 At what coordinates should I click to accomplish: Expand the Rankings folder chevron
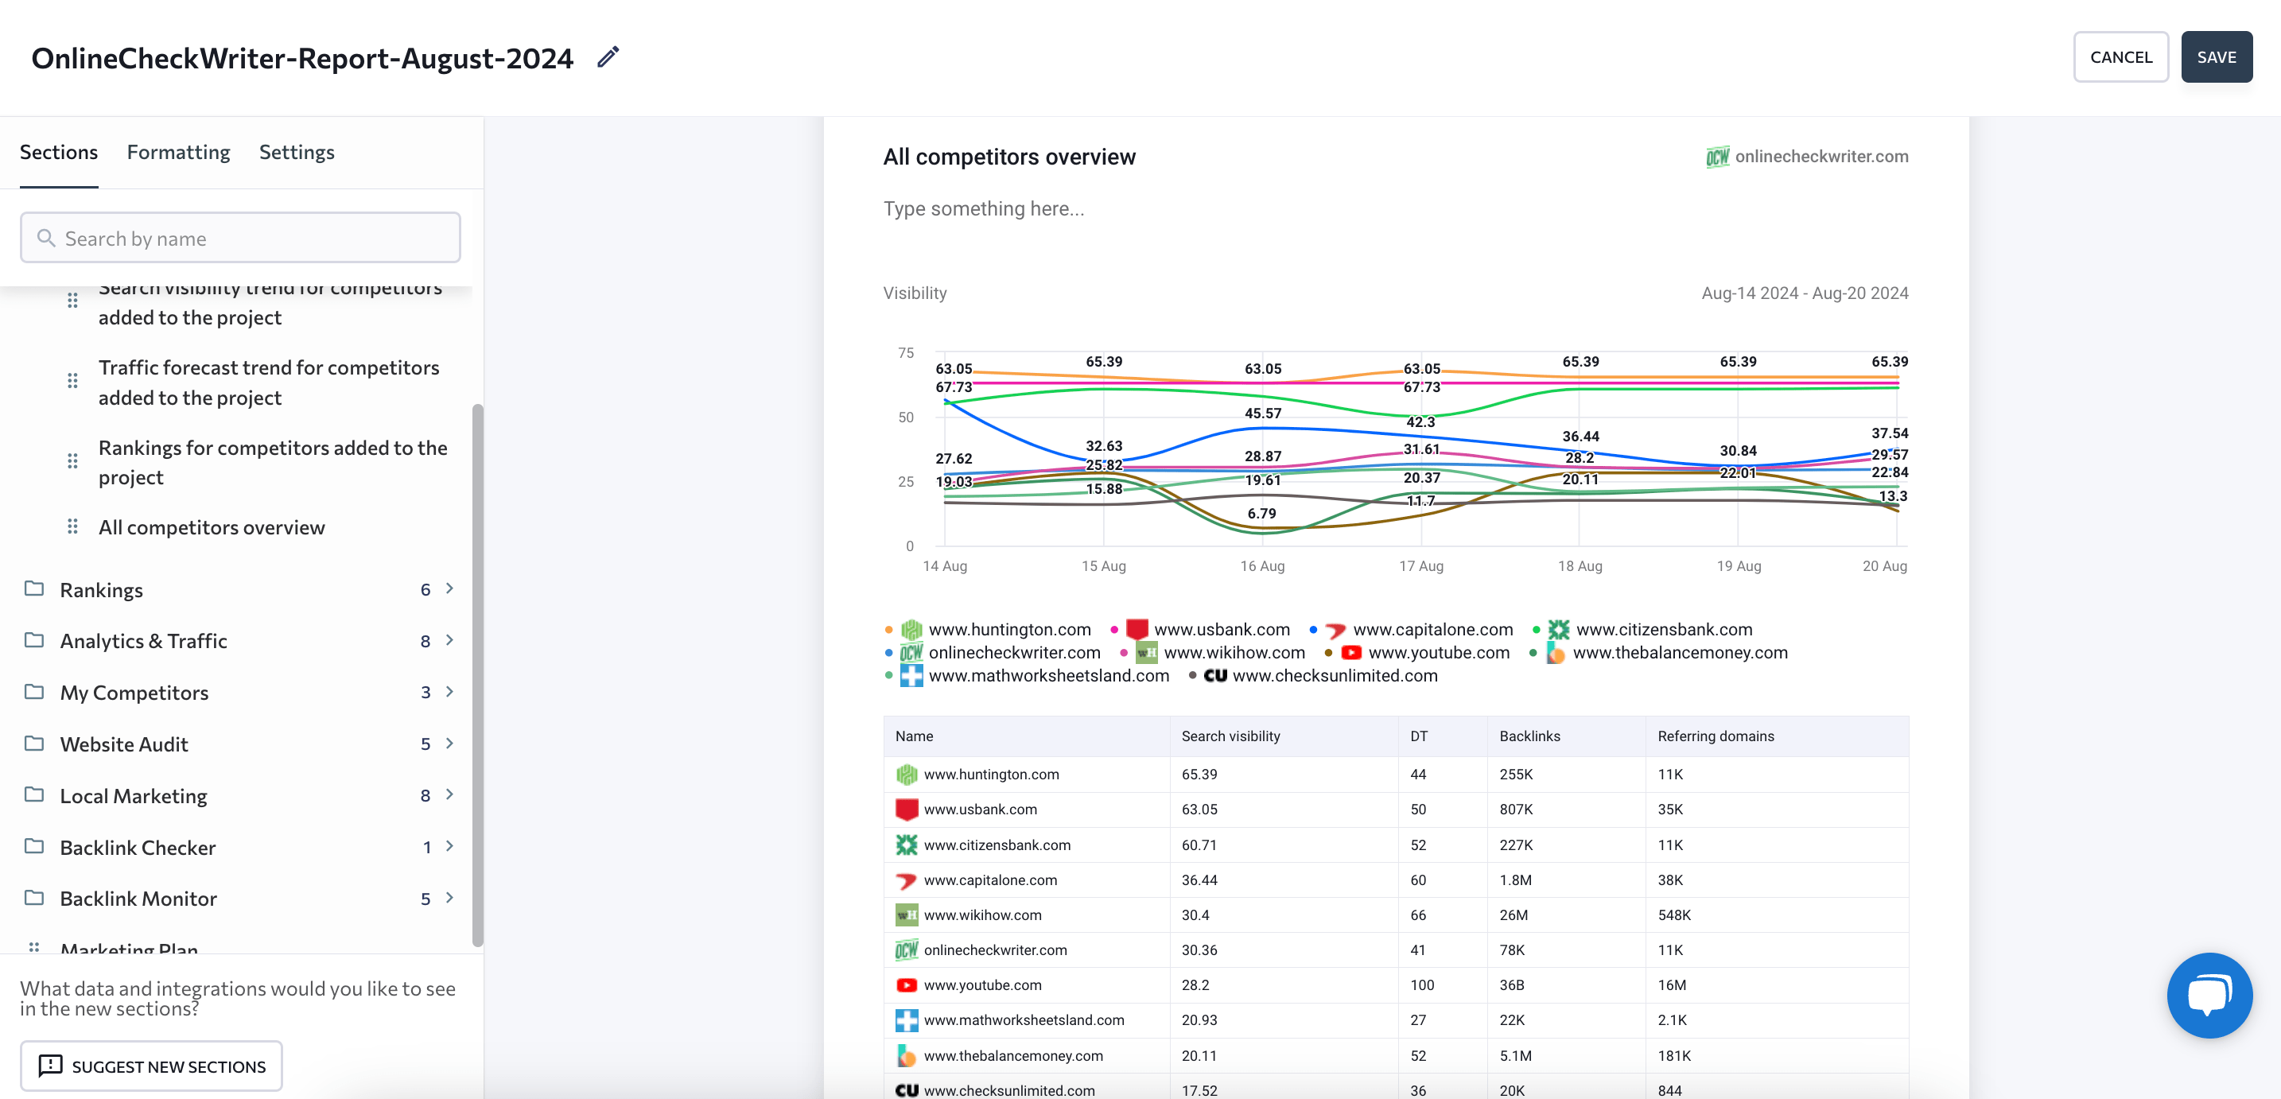[x=450, y=589]
